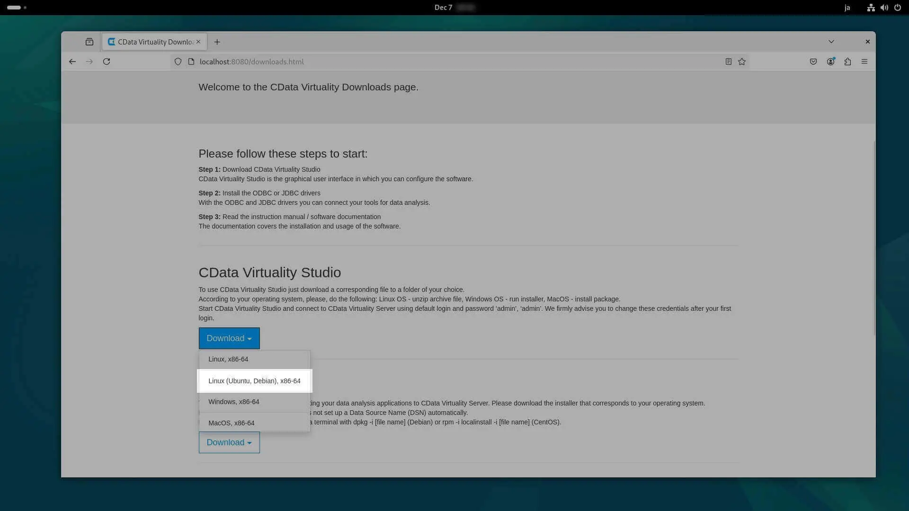
Task: Click the tracking protection shield icon
Action: [x=178, y=62]
